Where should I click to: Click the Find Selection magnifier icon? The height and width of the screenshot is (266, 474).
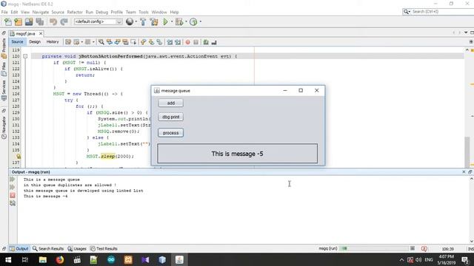(x=101, y=42)
